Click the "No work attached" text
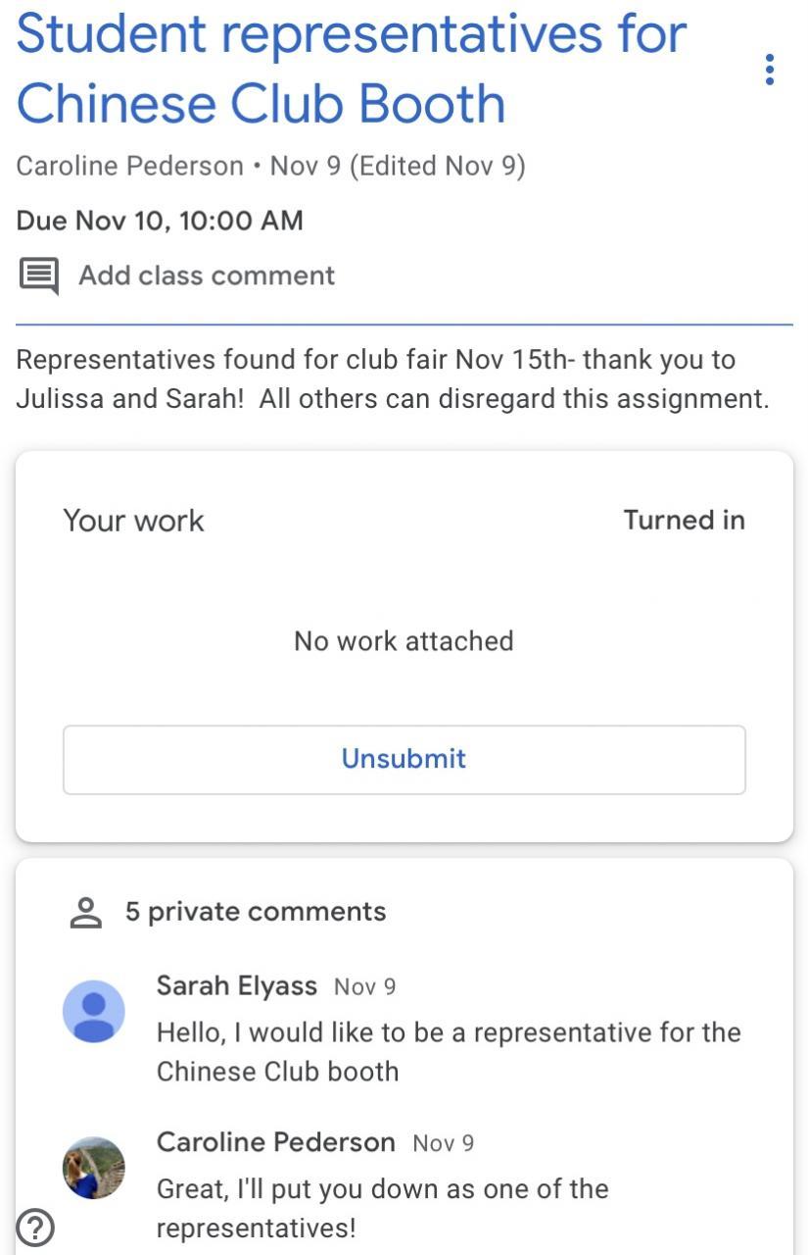The image size is (808, 1255). coord(404,641)
